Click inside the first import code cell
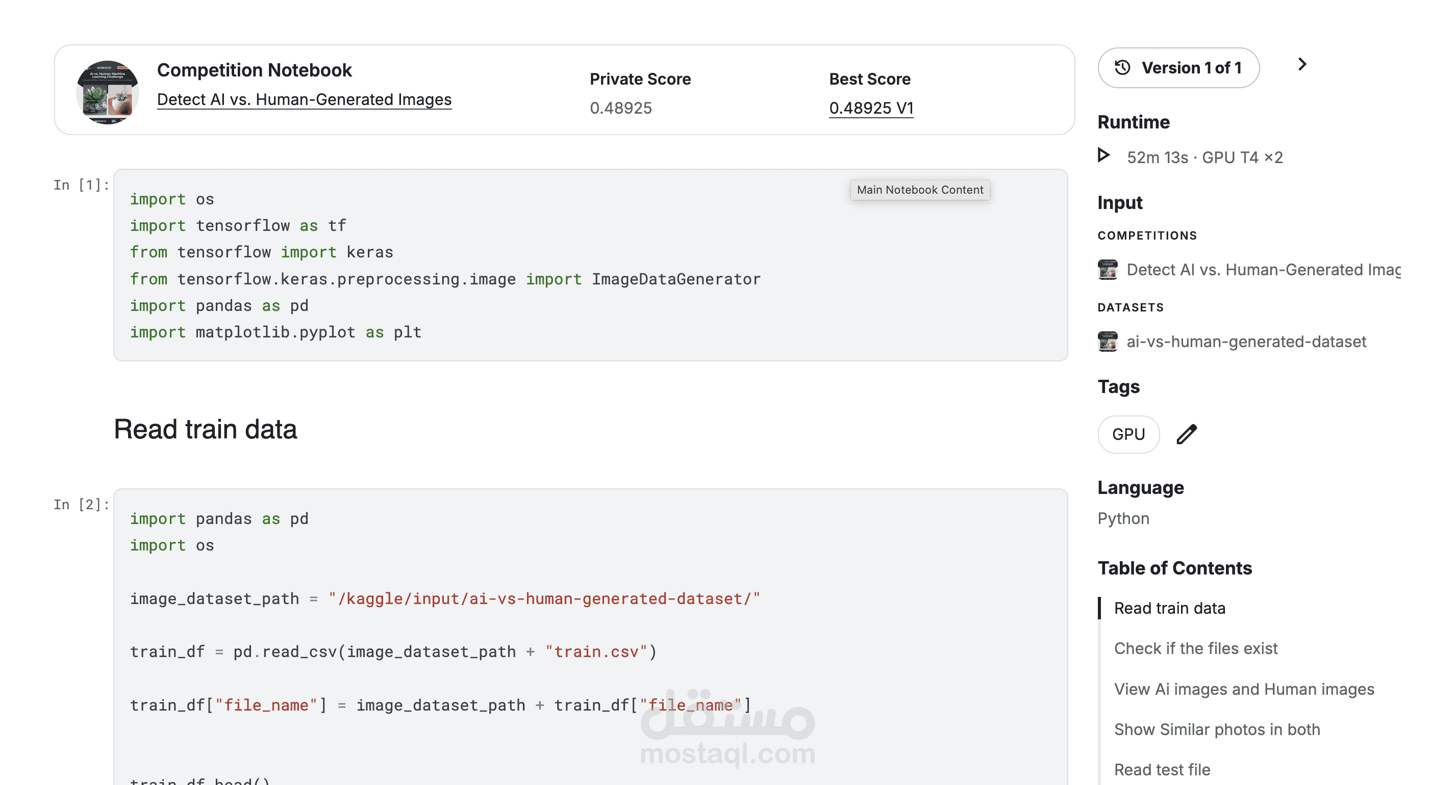 coord(590,265)
